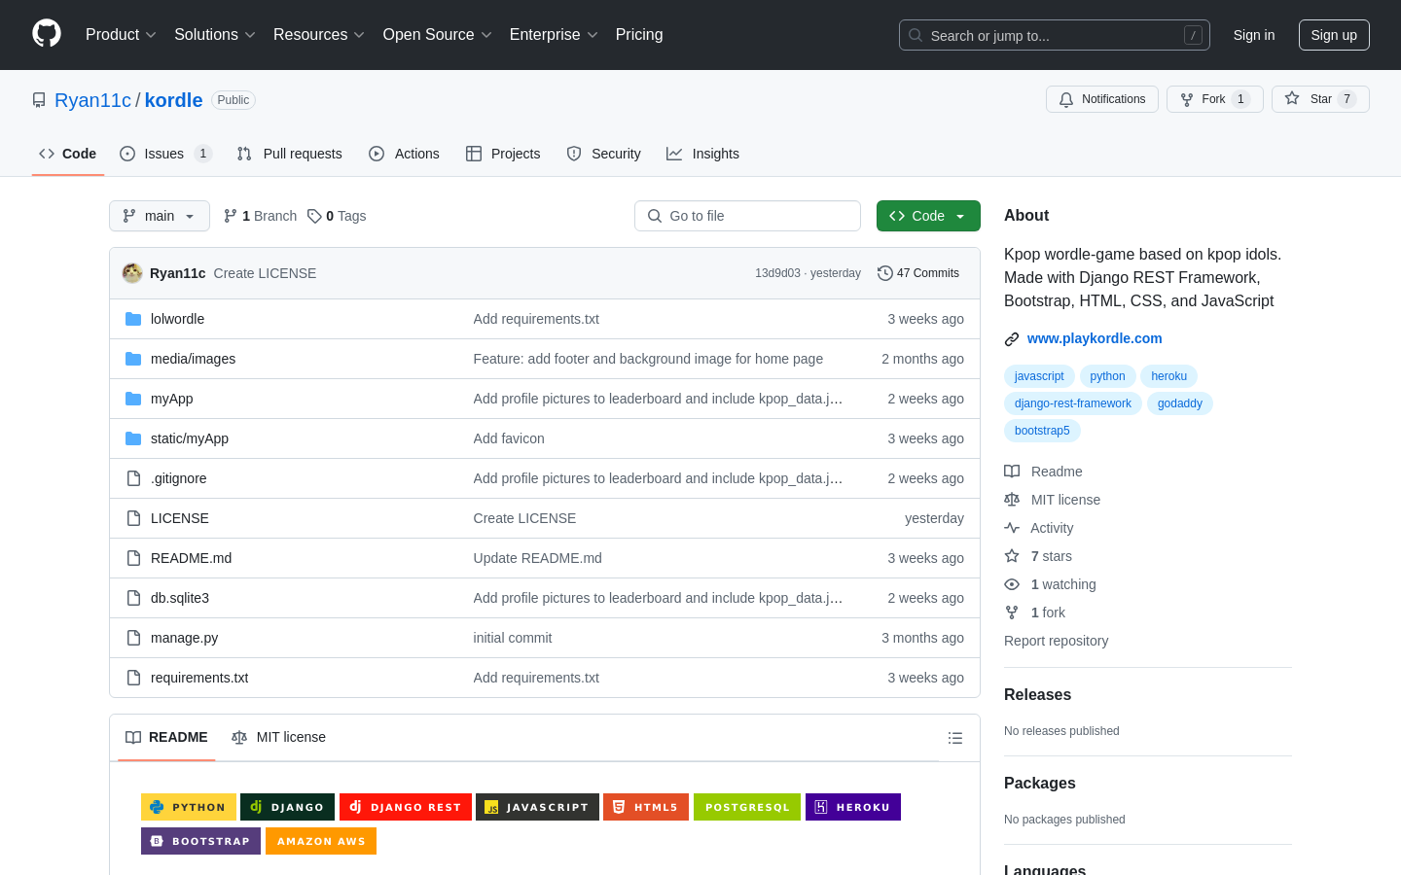Select the MIT license tab in README panel
The image size is (1401, 875).
tap(278, 737)
